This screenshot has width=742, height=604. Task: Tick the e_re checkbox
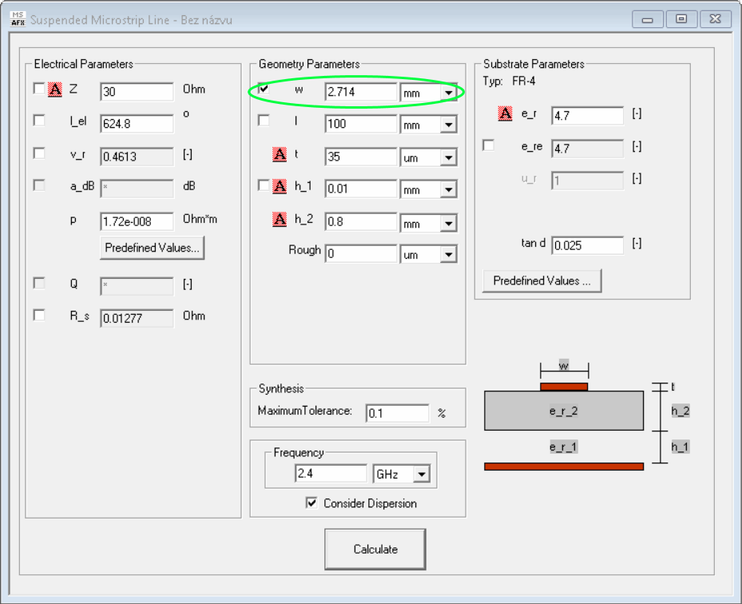click(x=489, y=145)
